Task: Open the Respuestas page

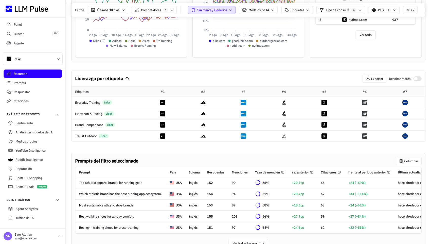Action: coord(33,92)
